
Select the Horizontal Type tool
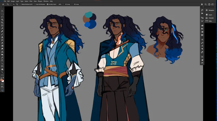[2, 60]
